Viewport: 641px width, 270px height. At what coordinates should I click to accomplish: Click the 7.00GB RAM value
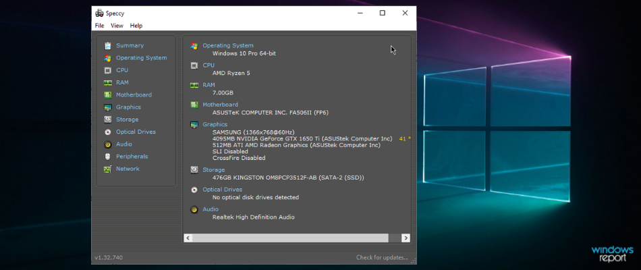pyautogui.click(x=223, y=92)
